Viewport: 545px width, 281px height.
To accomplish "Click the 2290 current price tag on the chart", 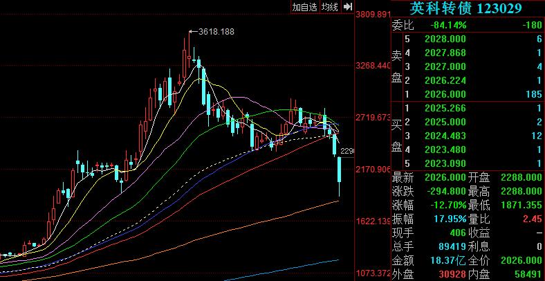I will [347, 151].
